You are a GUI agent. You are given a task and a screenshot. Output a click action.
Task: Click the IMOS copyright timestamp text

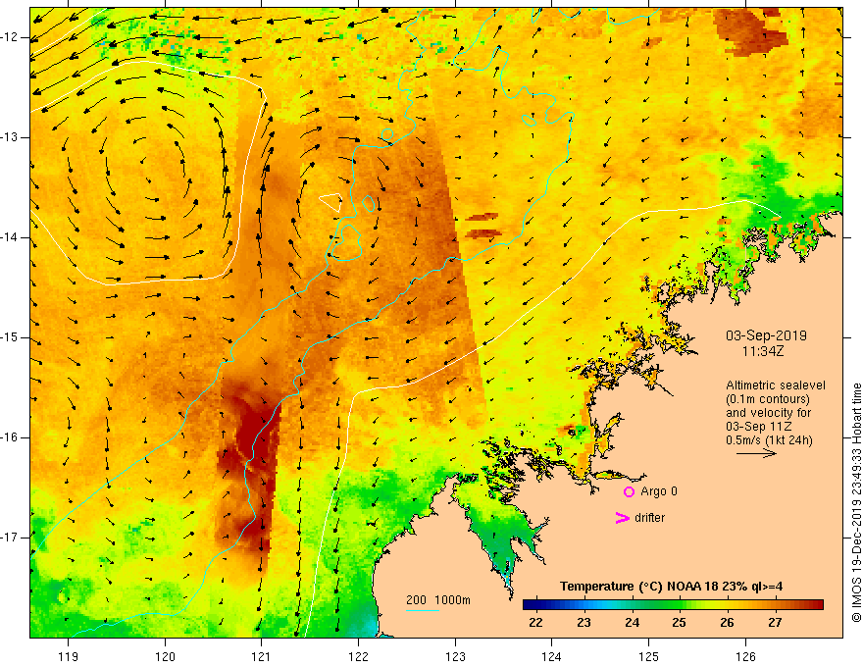point(856,502)
